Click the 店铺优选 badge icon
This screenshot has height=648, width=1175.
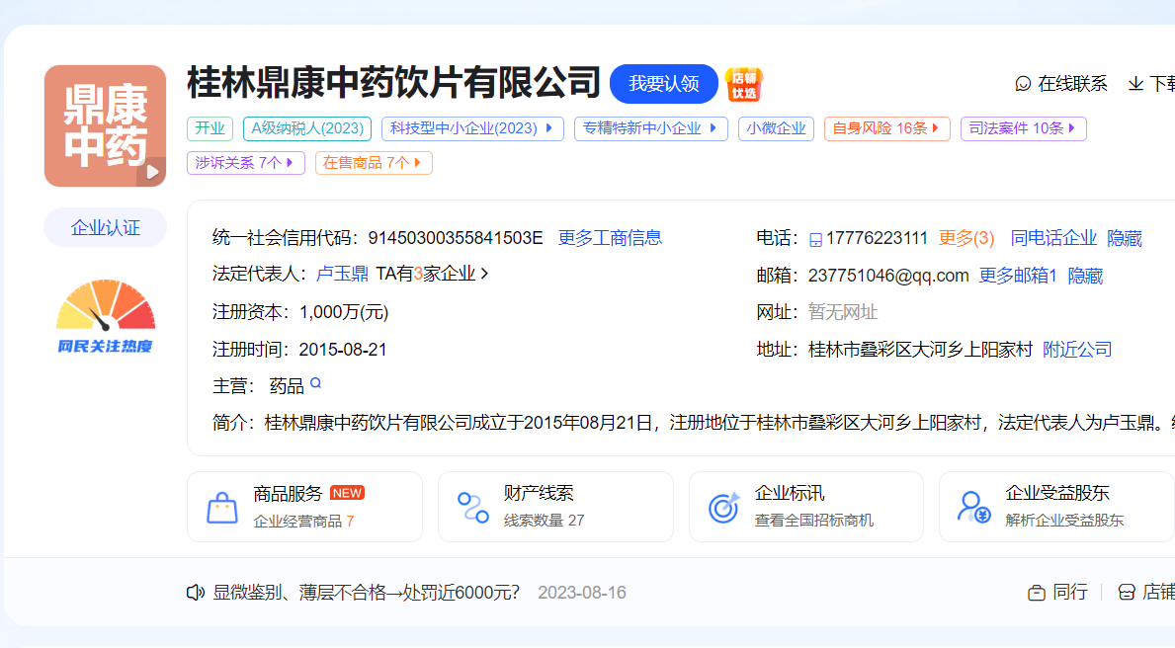pyautogui.click(x=744, y=84)
